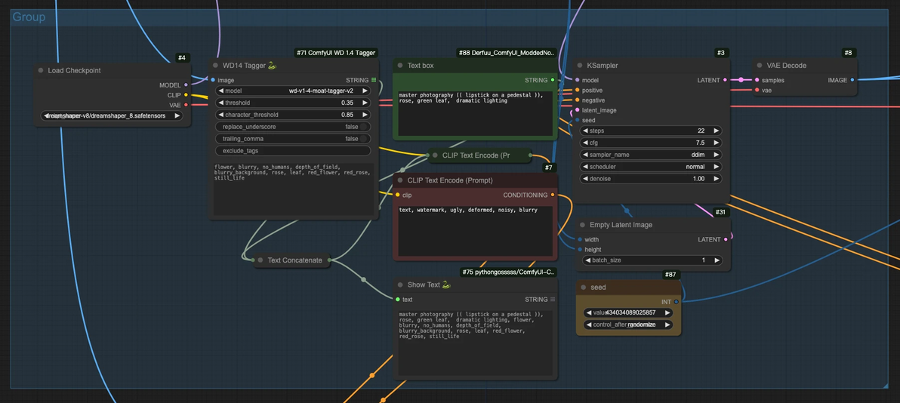Image resolution: width=900 pixels, height=403 pixels.
Task: Decrease cfg value with left arrow
Action: pyautogui.click(x=585, y=143)
